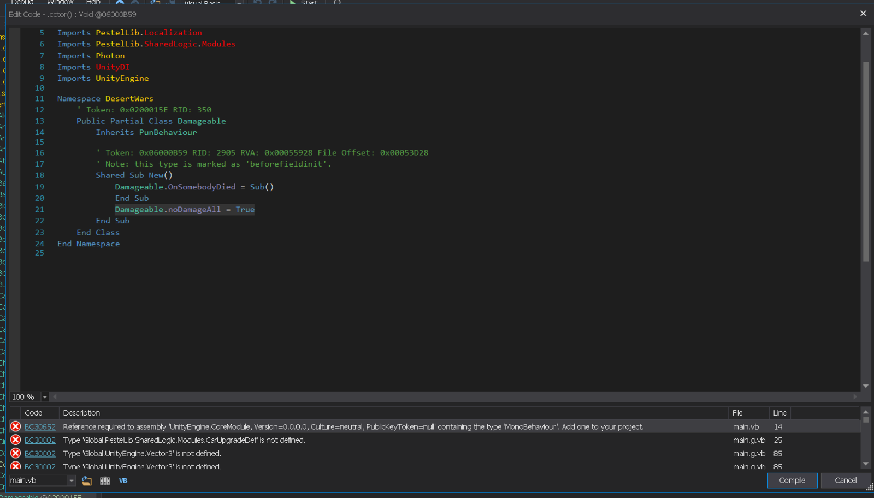874x498 pixels.
Task: Click 'Damageable' in the Public Partial Class line
Action: click(x=202, y=121)
